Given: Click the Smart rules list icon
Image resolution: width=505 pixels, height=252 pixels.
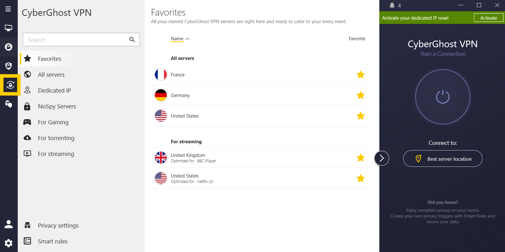Looking at the screenshot, I should pos(28,241).
